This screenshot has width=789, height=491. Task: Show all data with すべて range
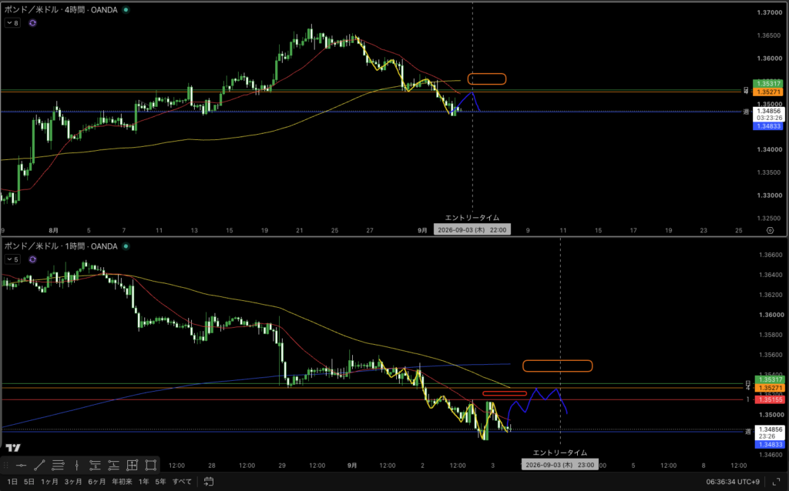point(182,482)
